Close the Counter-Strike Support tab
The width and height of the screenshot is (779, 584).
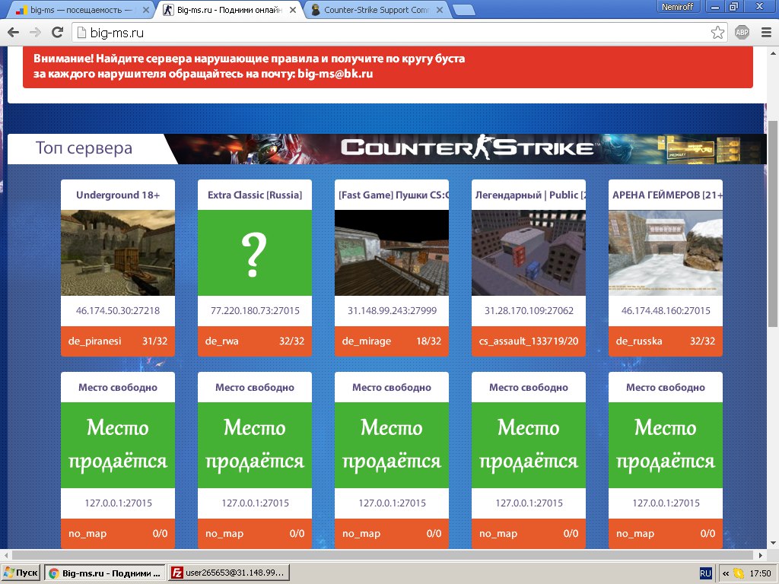[x=440, y=10]
